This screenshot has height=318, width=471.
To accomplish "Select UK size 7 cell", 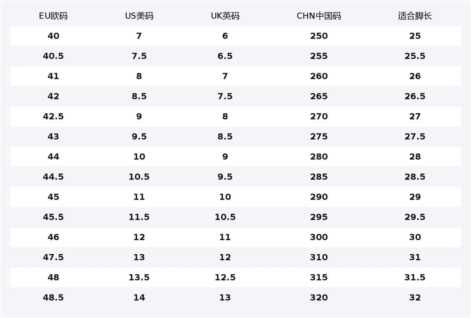I will (225, 76).
